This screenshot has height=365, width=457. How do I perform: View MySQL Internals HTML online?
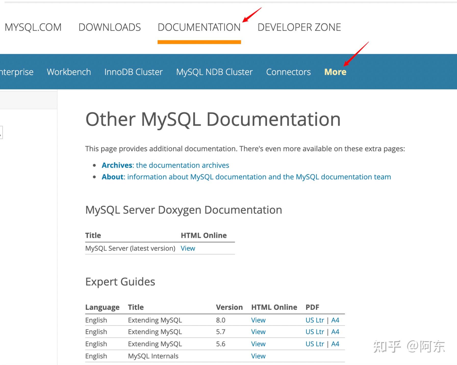(258, 356)
